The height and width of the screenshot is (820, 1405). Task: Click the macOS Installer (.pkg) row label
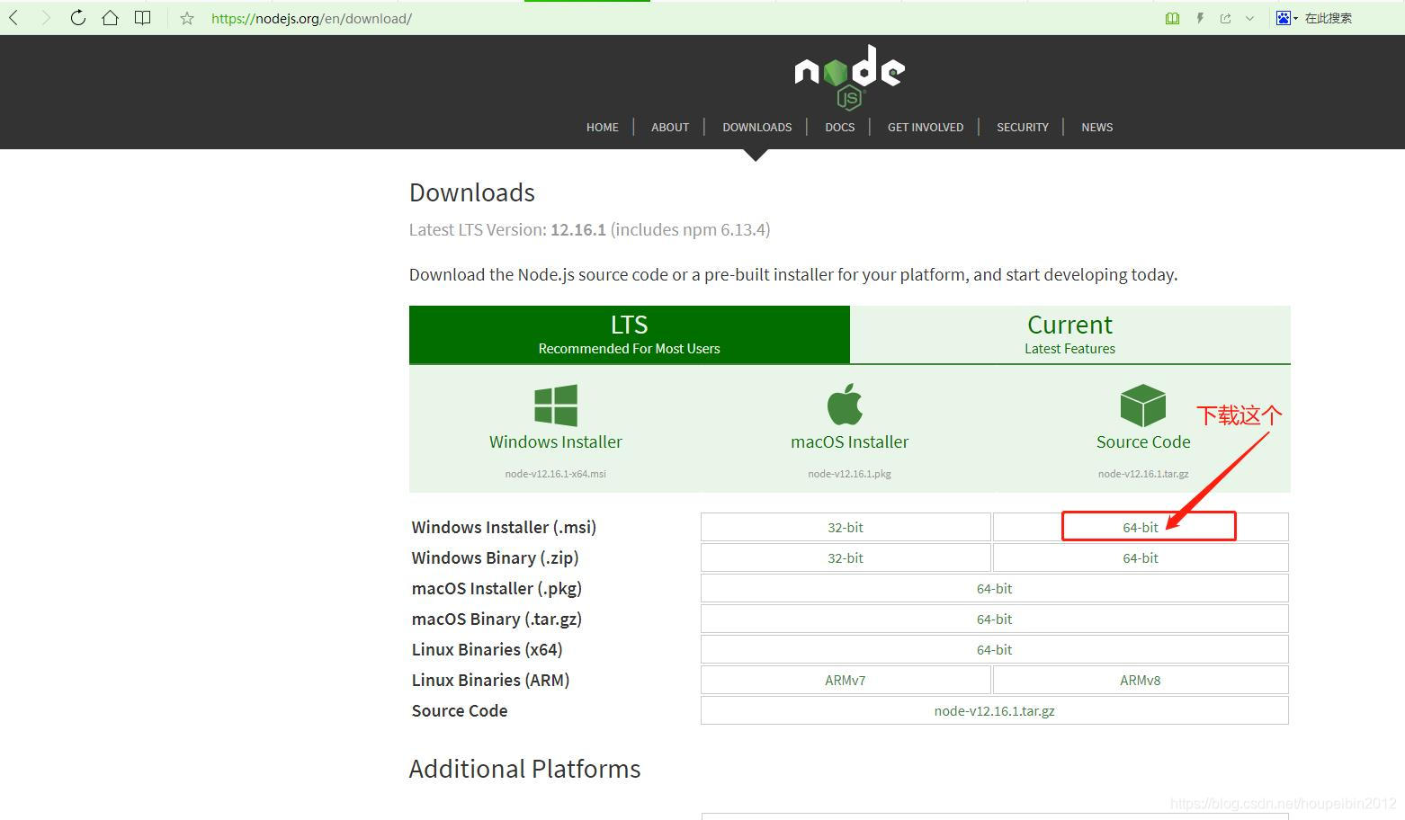tap(497, 589)
